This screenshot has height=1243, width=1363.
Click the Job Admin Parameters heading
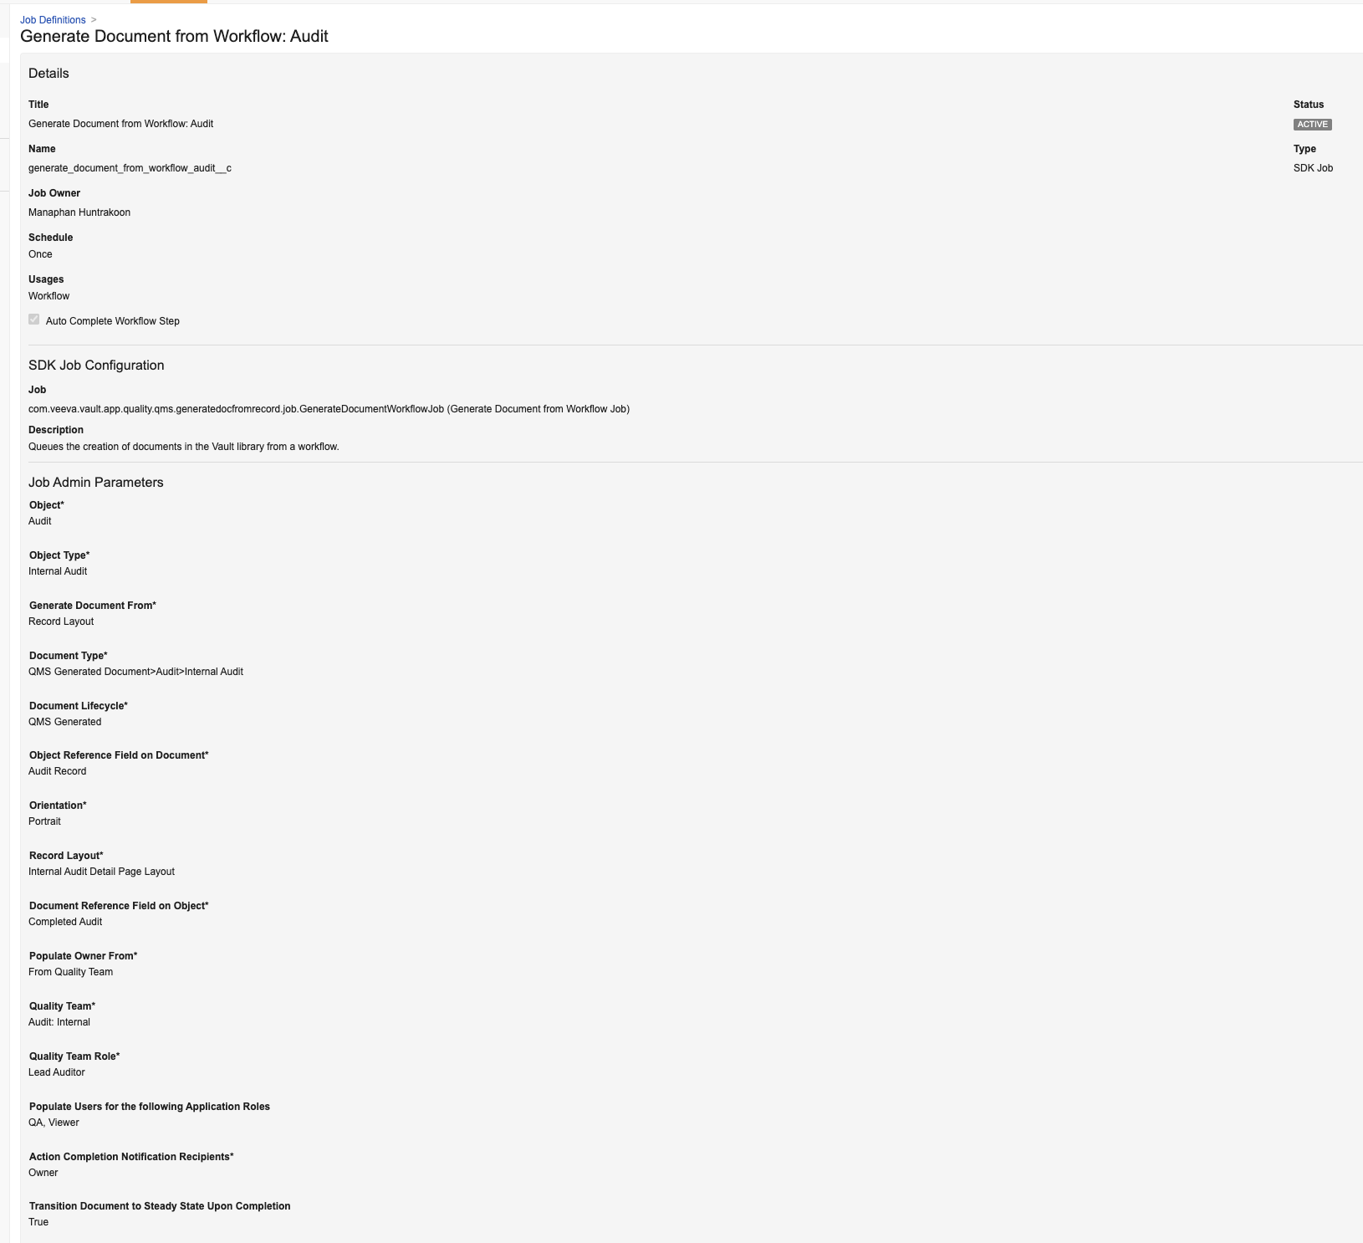pyautogui.click(x=96, y=483)
